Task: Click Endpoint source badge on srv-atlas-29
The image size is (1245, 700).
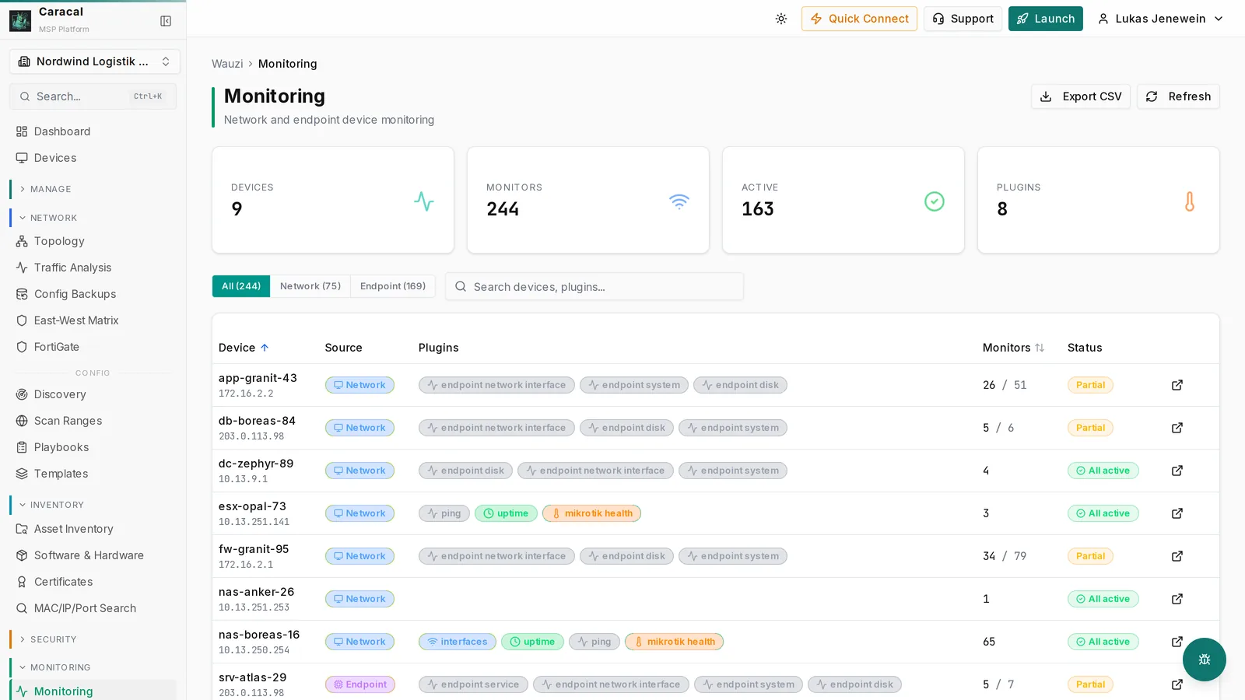Action: click(x=360, y=684)
